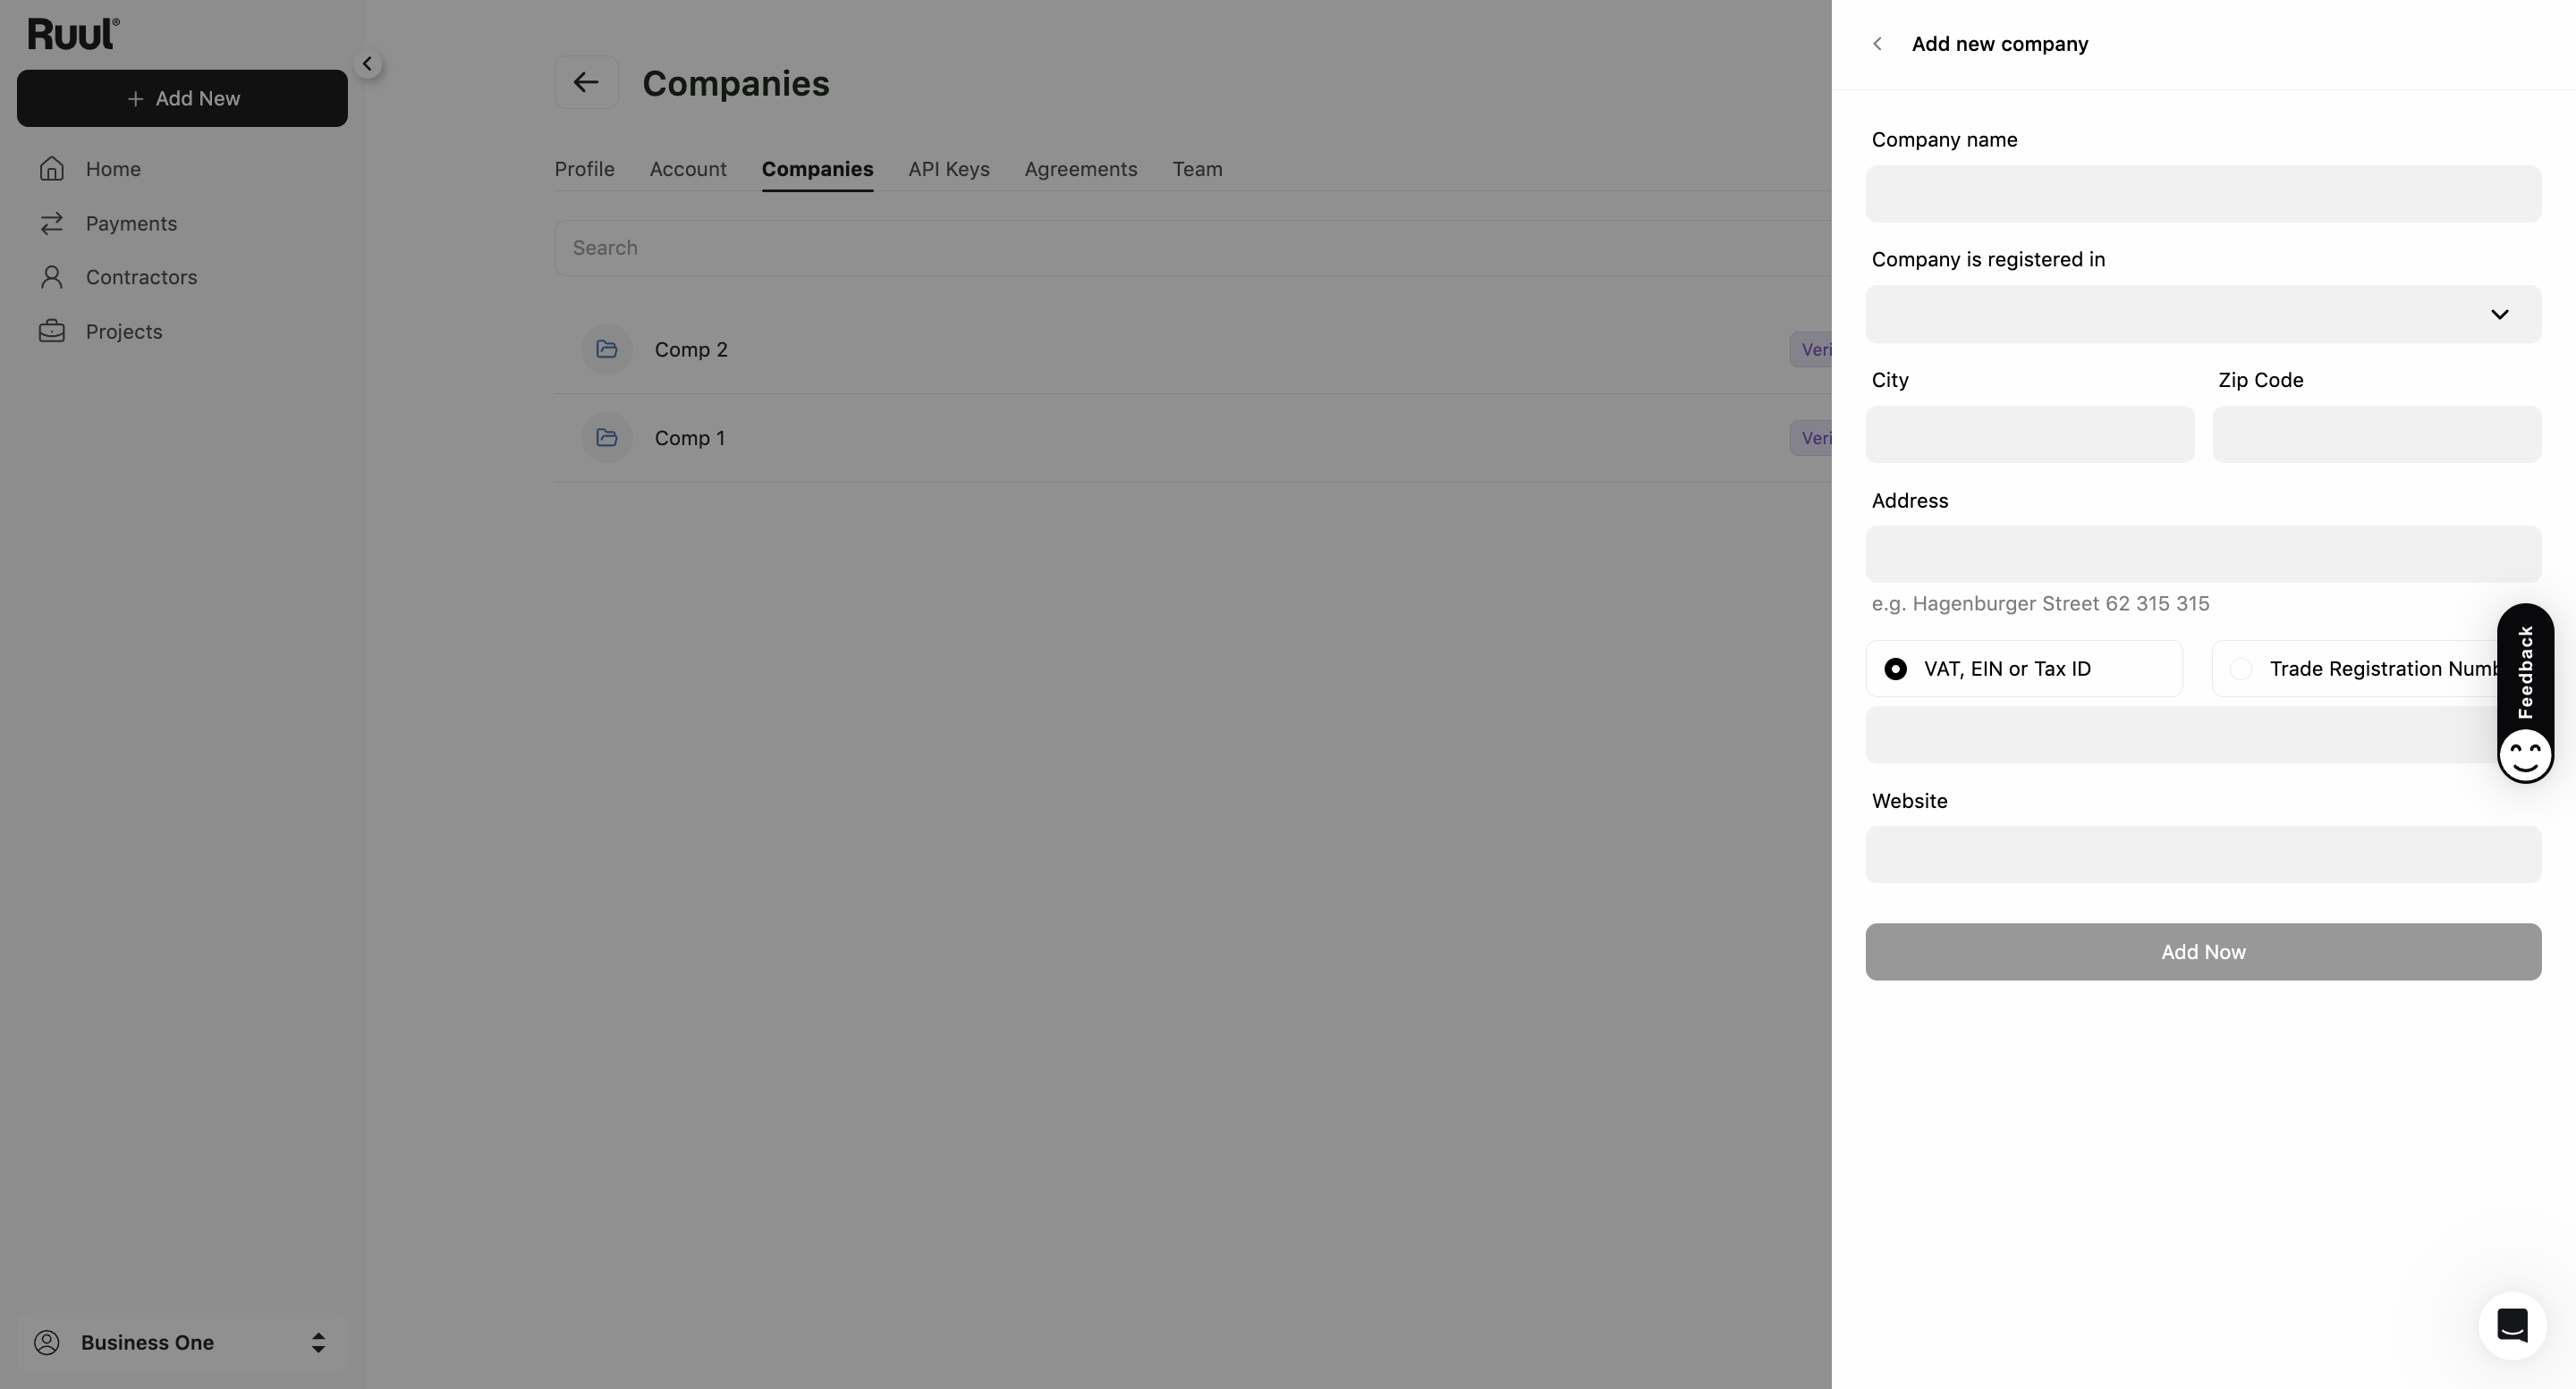2576x1389 pixels.
Task: Open the Agreements tab
Action: point(1081,169)
